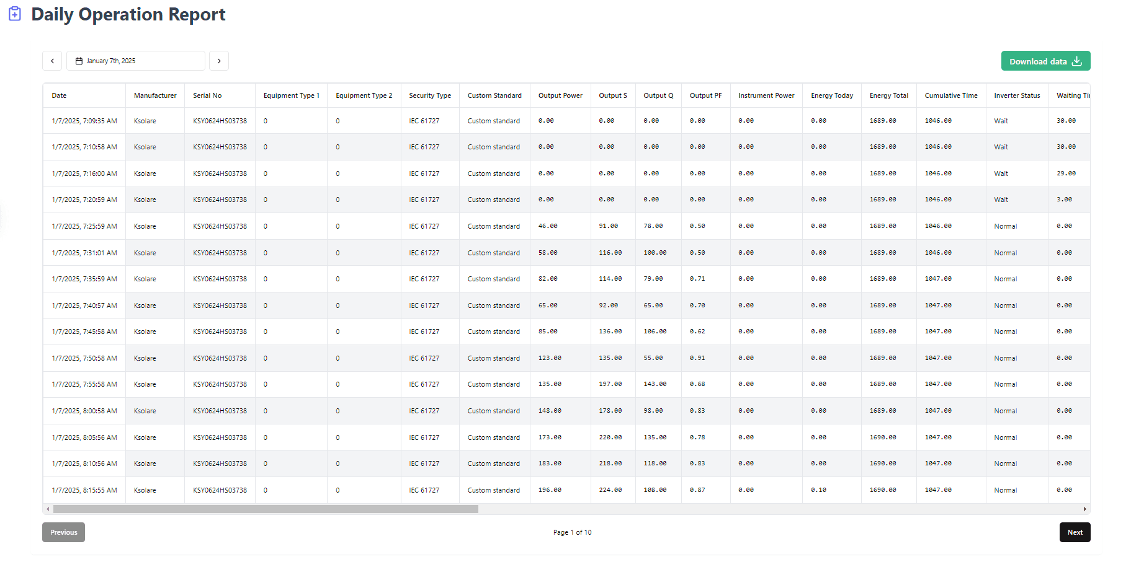Click Output Q value 100.00

pyautogui.click(x=655, y=253)
